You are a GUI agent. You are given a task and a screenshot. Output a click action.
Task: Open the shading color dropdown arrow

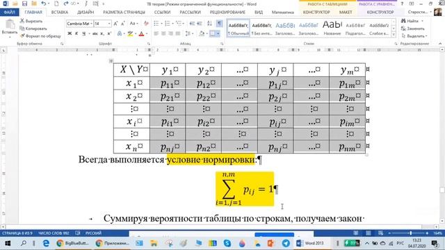(207, 34)
